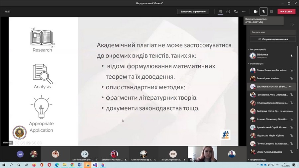Open the participants panel icon
299x168 pixels.
[x=220, y=11]
